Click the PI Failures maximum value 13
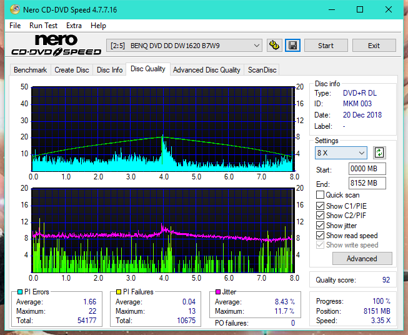 (192, 311)
